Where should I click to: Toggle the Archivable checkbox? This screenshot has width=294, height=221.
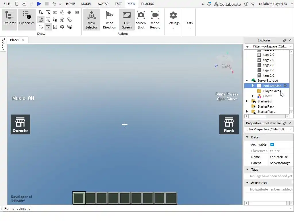272,144
